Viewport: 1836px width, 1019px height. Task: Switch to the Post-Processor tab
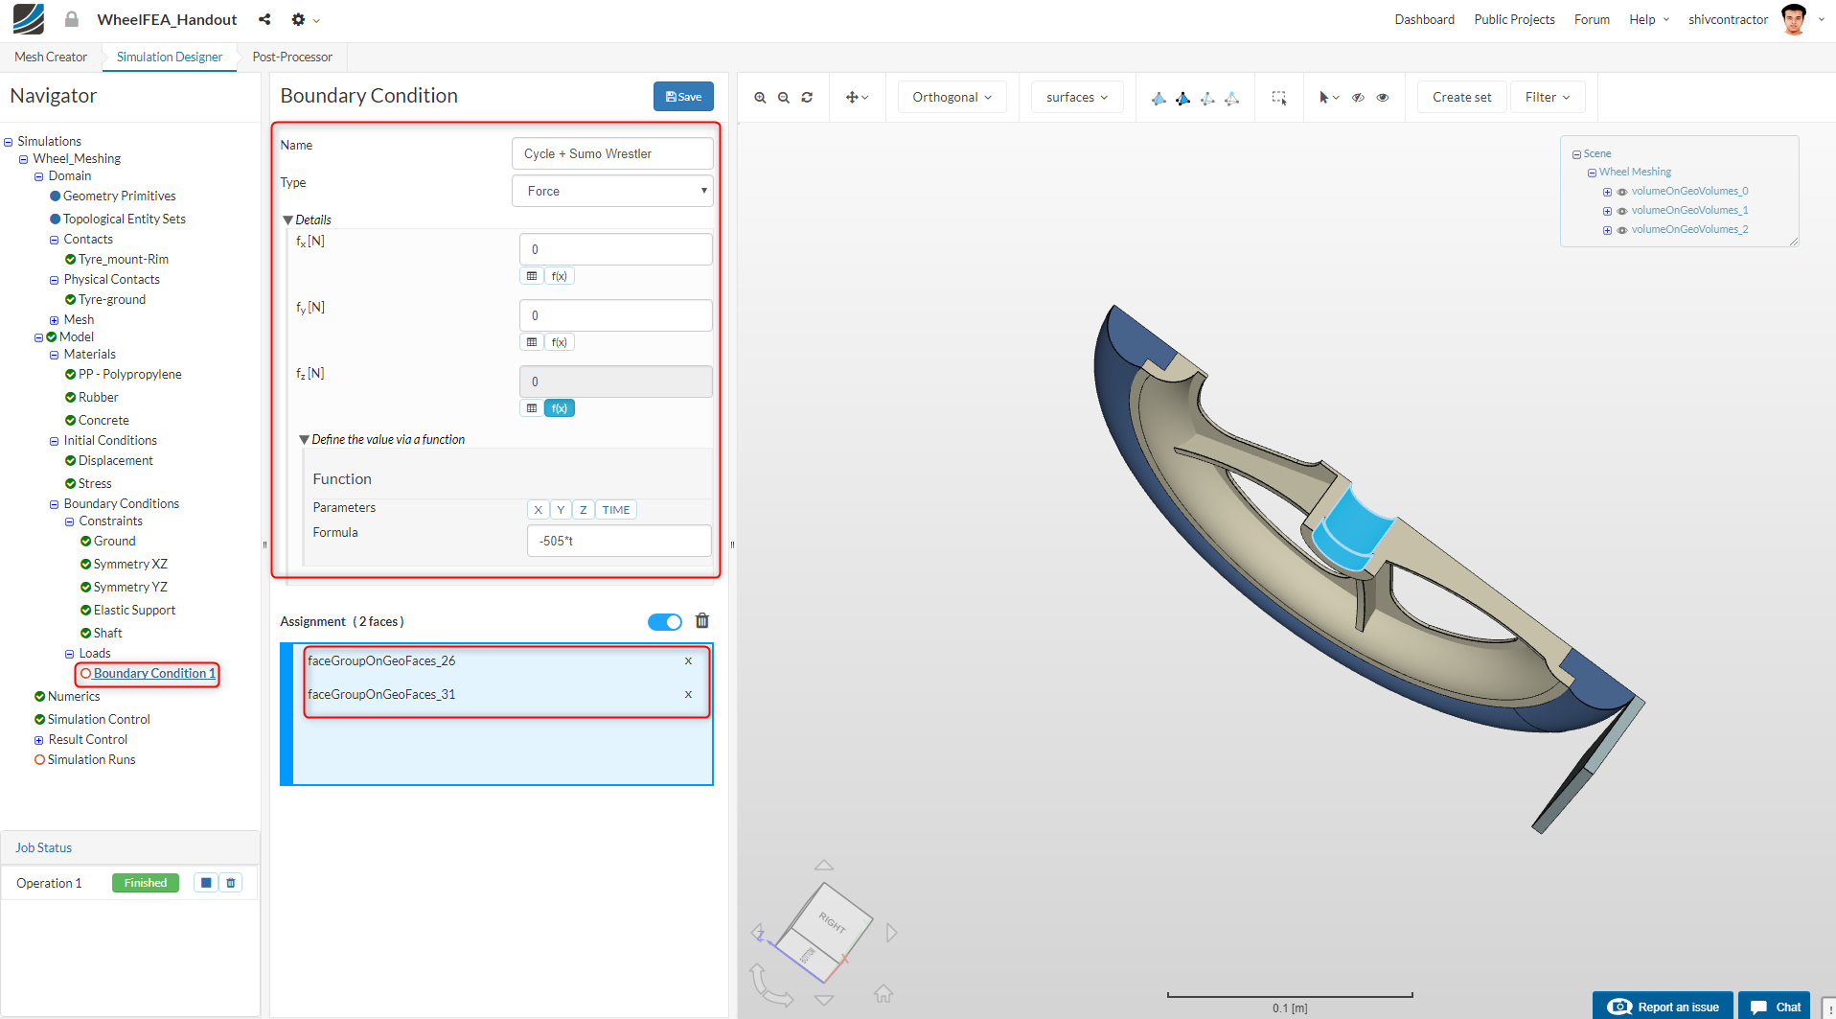click(x=292, y=58)
